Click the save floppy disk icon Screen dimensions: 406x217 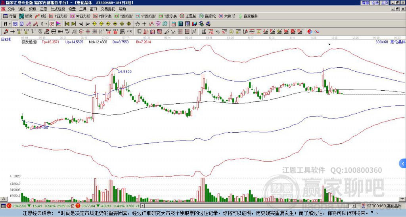[194, 24]
